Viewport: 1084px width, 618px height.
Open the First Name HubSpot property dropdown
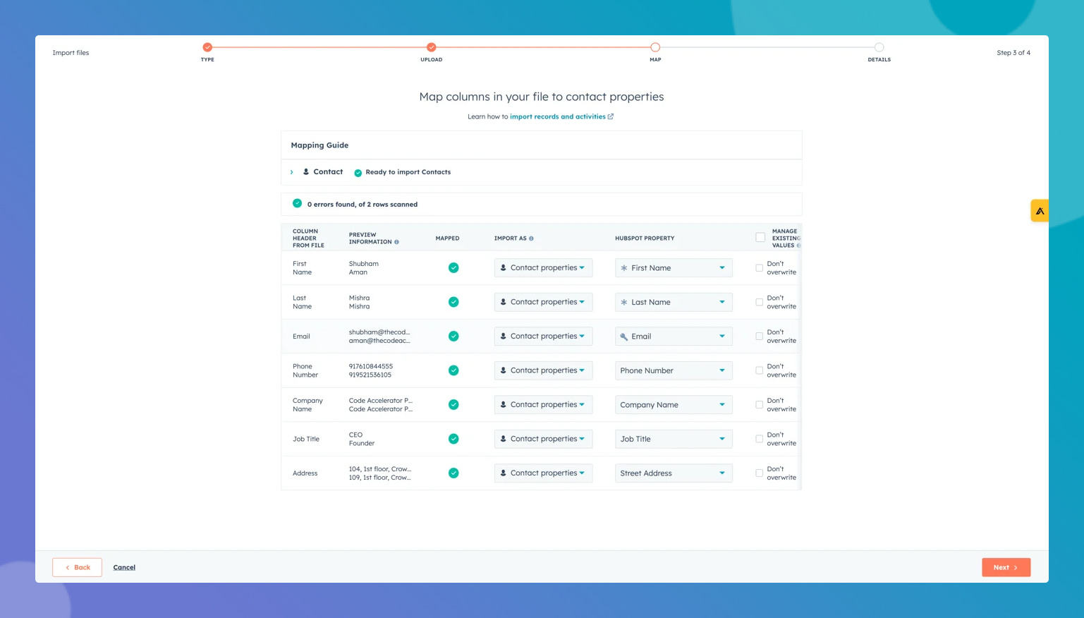click(673, 268)
